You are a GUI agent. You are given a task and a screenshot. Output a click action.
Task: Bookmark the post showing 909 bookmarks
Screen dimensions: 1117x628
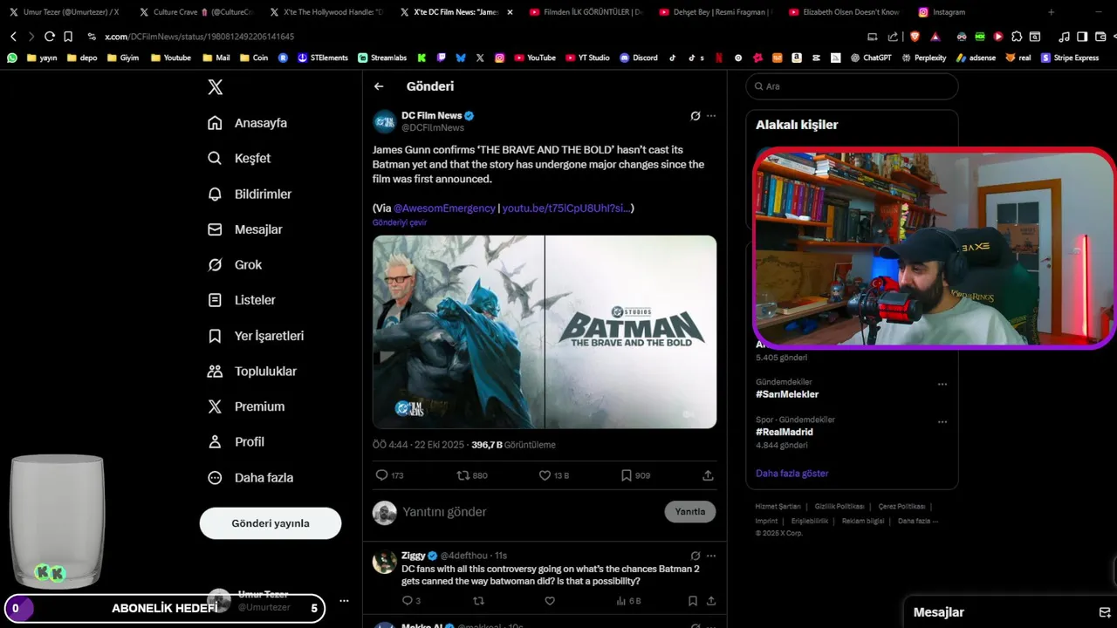point(635,475)
